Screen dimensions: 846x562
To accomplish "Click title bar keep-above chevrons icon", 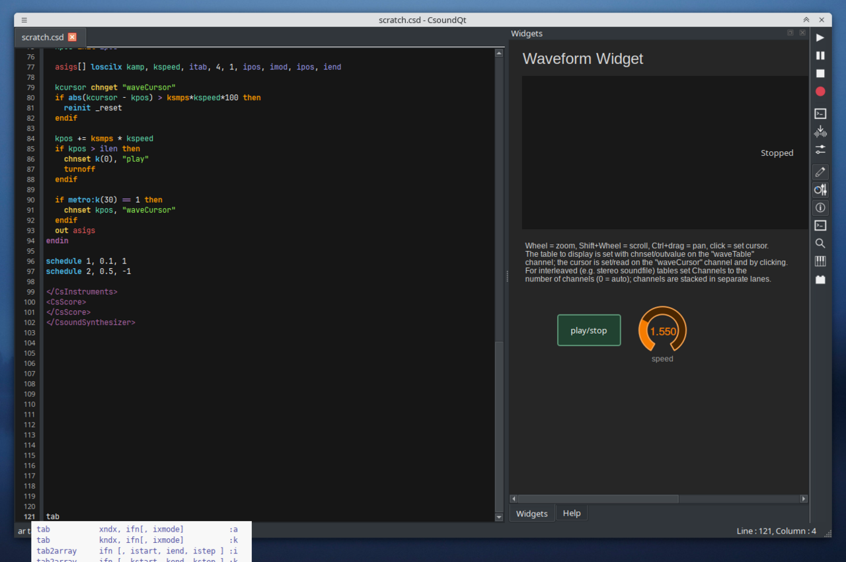I will [x=806, y=20].
